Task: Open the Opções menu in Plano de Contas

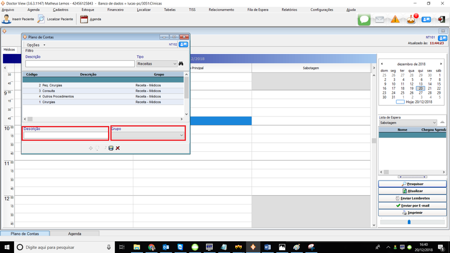Action: (36, 44)
